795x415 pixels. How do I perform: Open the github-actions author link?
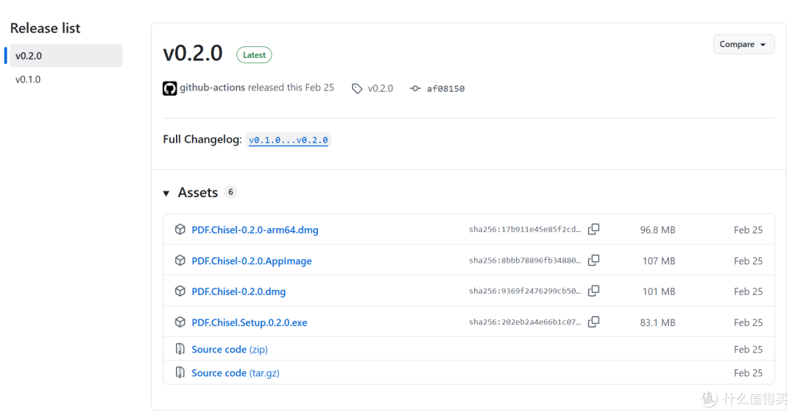(213, 88)
